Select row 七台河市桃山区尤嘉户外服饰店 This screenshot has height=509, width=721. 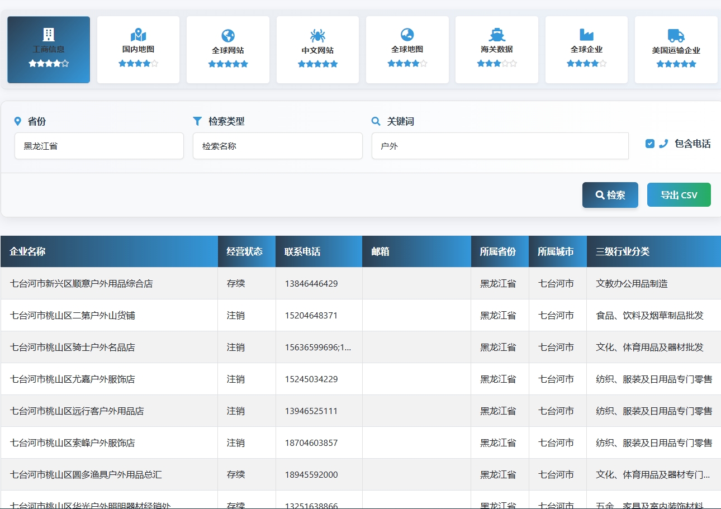(x=360, y=379)
